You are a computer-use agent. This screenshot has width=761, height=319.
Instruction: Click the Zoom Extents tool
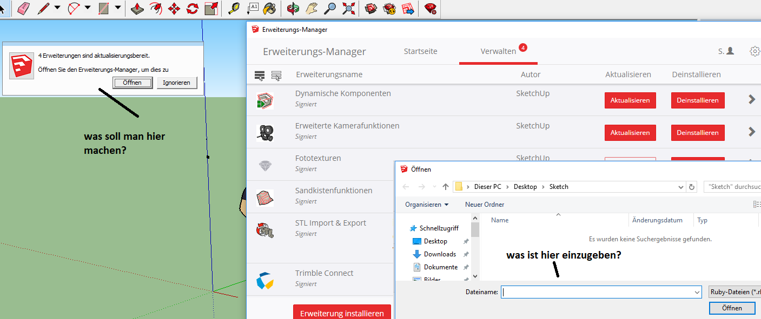pyautogui.click(x=349, y=8)
